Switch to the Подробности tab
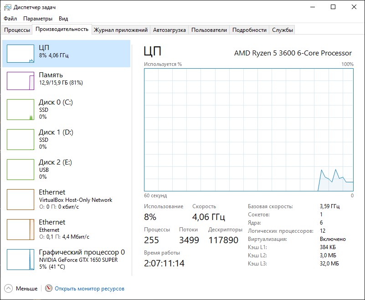The image size is (365, 300). (249, 30)
